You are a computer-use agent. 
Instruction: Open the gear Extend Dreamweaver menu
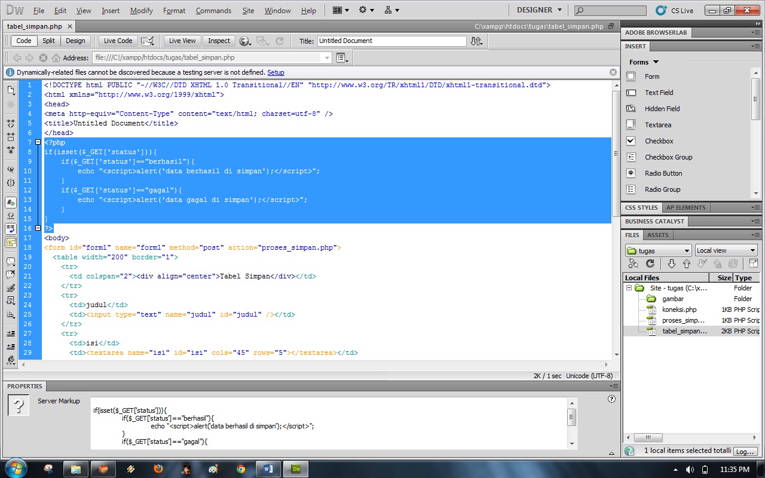(366, 10)
